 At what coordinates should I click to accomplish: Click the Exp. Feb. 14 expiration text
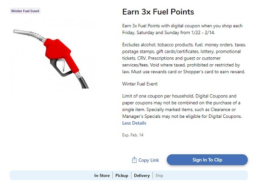(x=132, y=135)
